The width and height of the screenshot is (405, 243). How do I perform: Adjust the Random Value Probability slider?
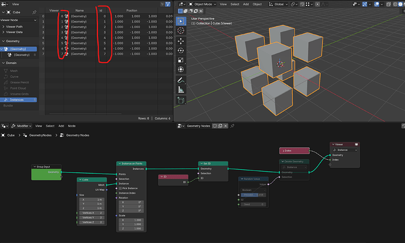pos(254,195)
